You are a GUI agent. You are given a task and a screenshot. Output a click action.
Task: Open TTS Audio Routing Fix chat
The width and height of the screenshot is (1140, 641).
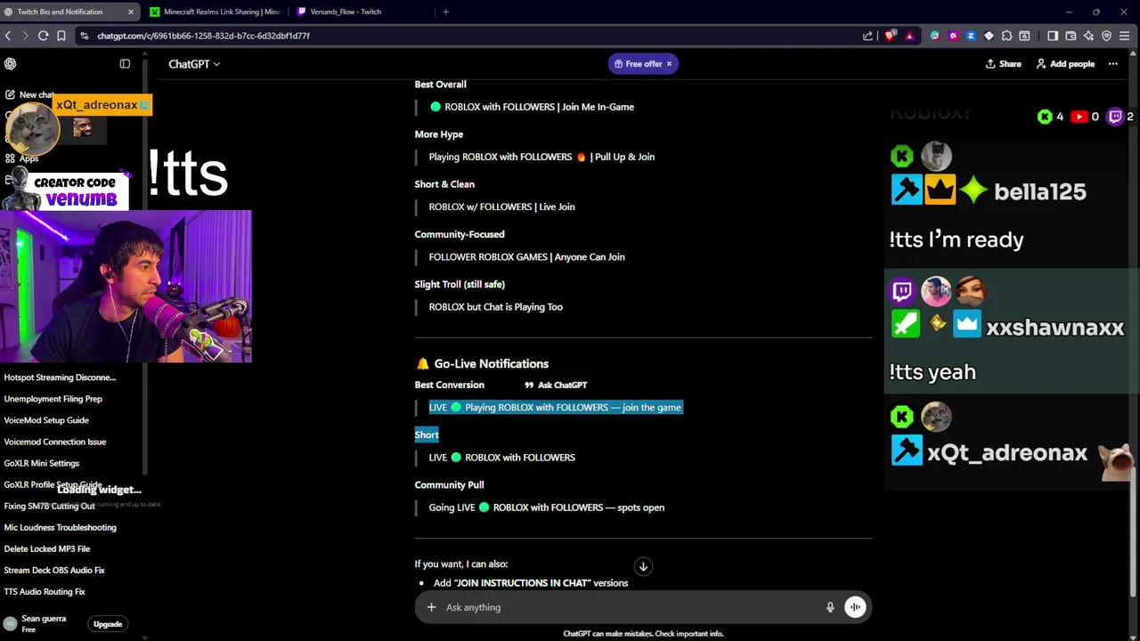45,591
